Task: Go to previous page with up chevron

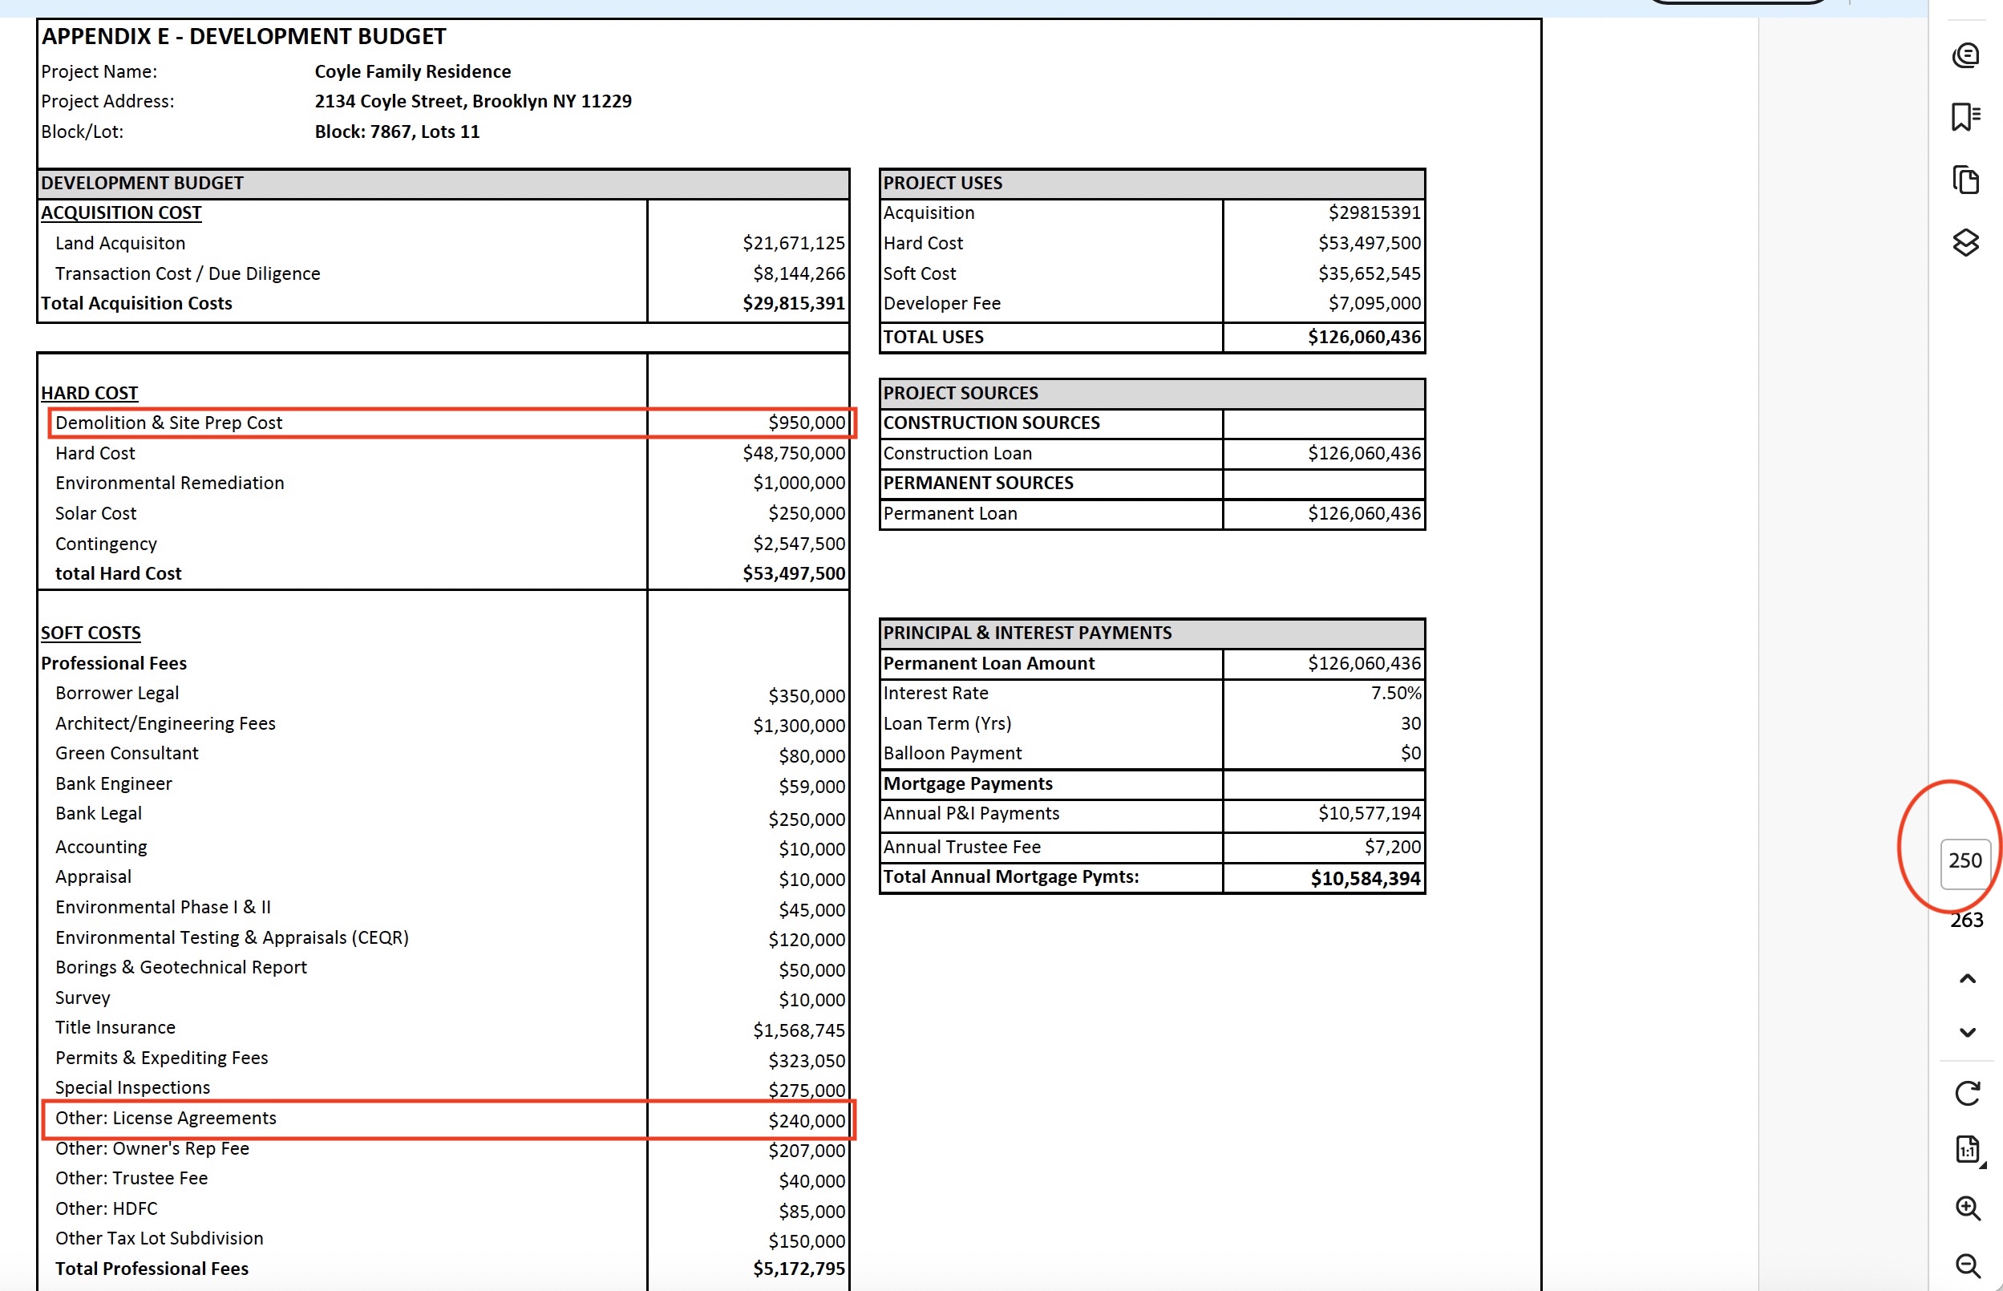Action: click(1967, 978)
